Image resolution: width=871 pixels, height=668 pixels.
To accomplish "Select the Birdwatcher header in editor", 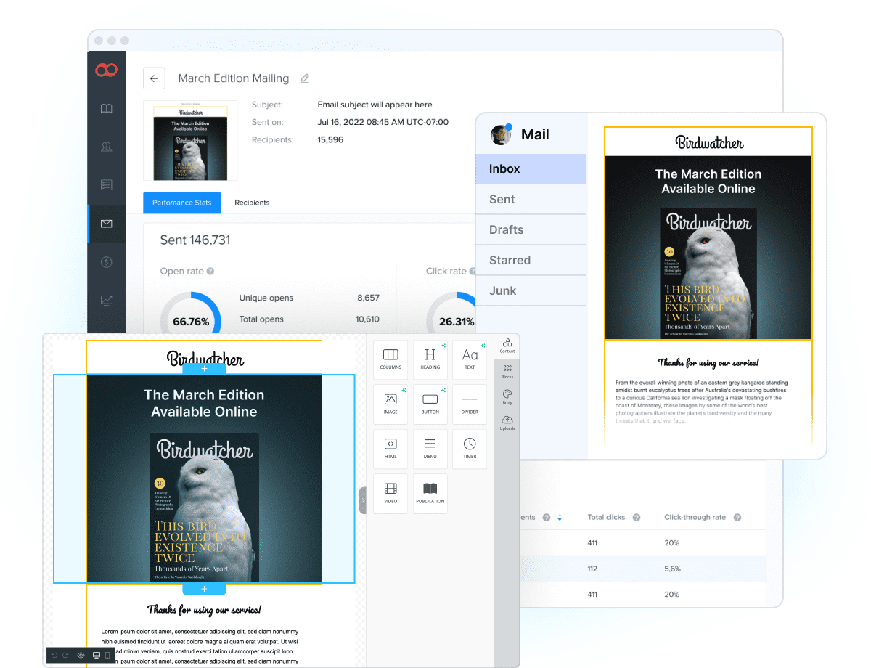I will click(204, 357).
